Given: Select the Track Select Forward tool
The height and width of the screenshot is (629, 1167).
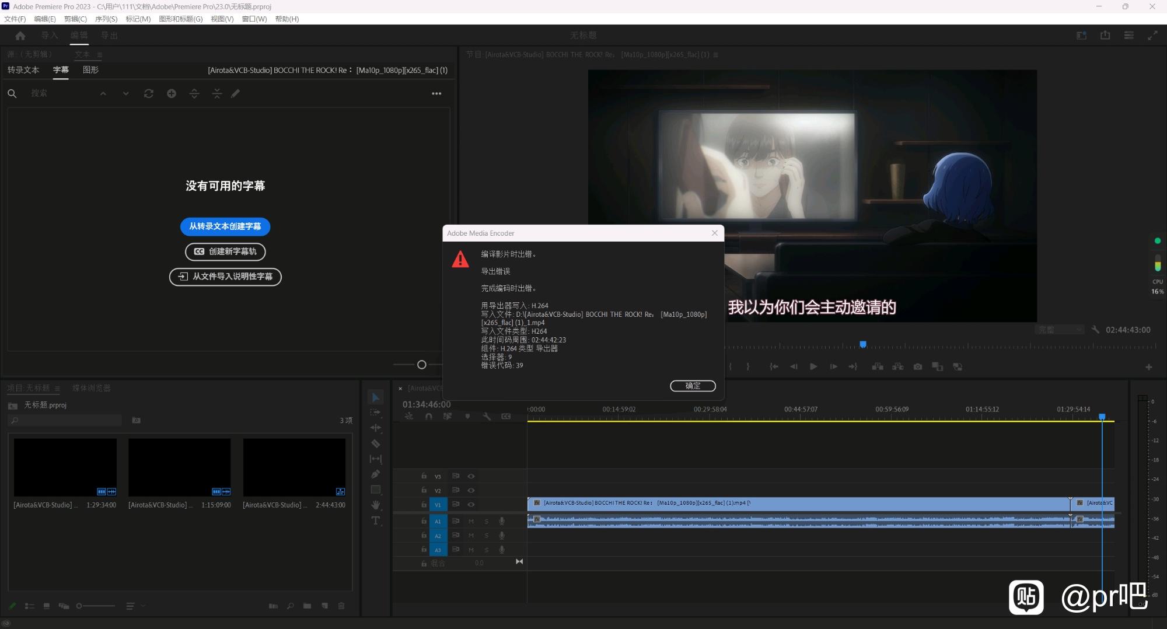Looking at the screenshot, I should (x=376, y=413).
